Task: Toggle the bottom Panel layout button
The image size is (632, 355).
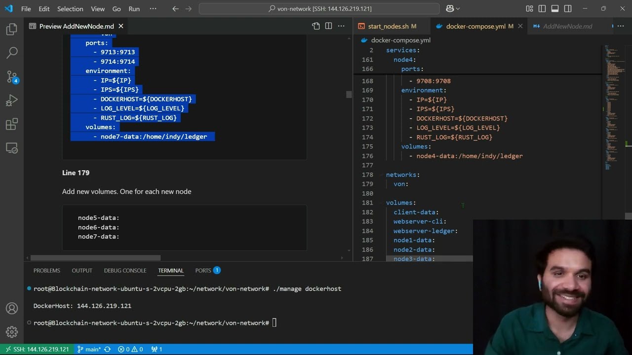Action: [555, 9]
